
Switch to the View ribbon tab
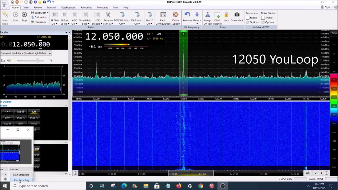click(x=26, y=7)
